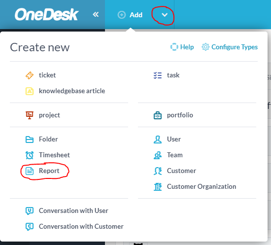Create a new portfolio
Viewport: 271px width, 245px height.
[180, 115]
